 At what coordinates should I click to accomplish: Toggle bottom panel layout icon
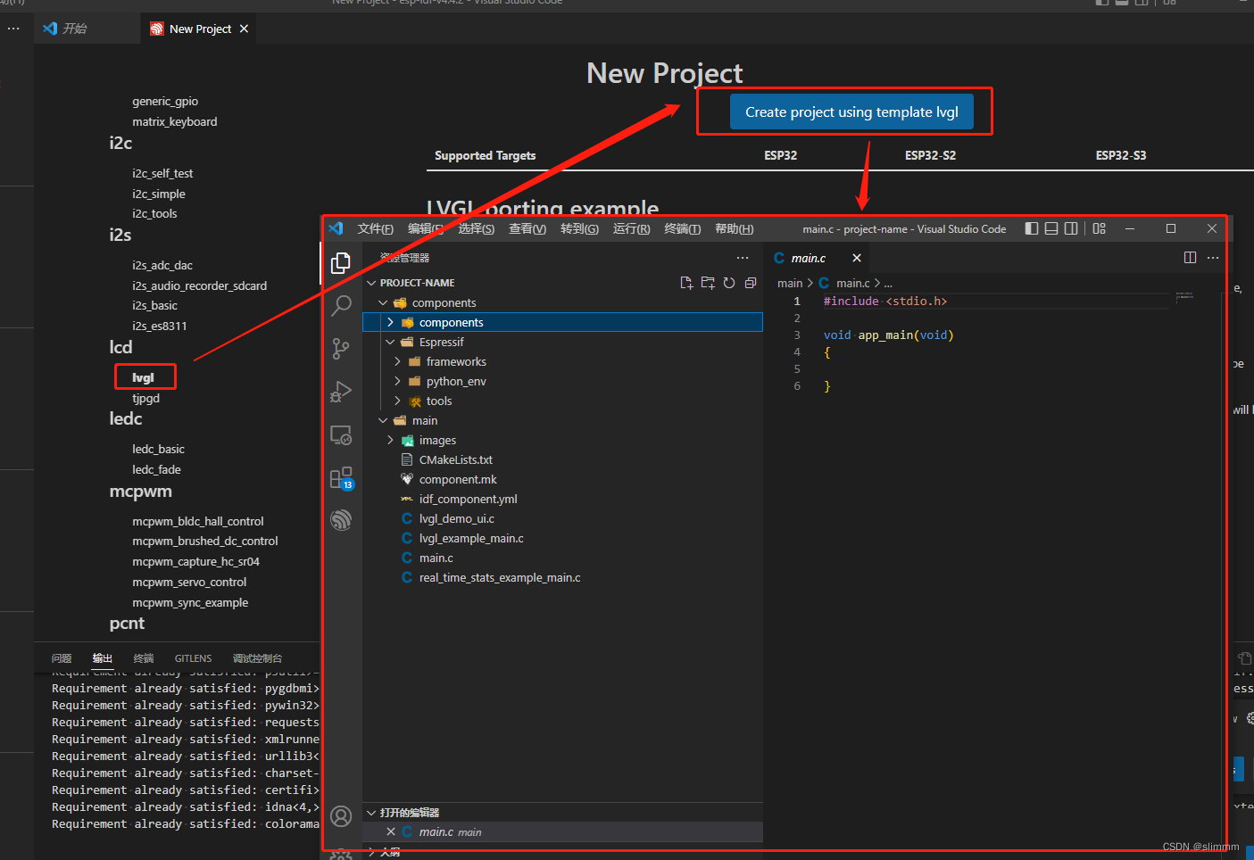pyautogui.click(x=1051, y=228)
